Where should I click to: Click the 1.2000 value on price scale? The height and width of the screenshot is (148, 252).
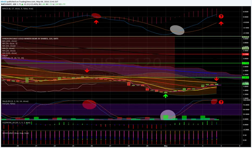[246, 94]
